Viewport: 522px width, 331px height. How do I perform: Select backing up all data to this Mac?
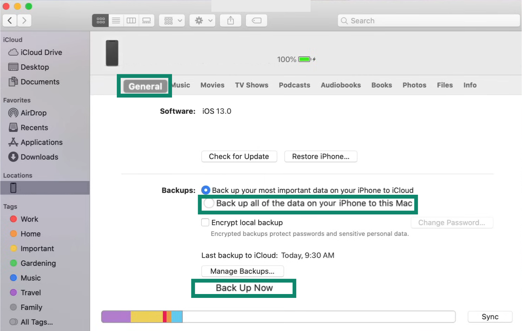[x=209, y=203]
